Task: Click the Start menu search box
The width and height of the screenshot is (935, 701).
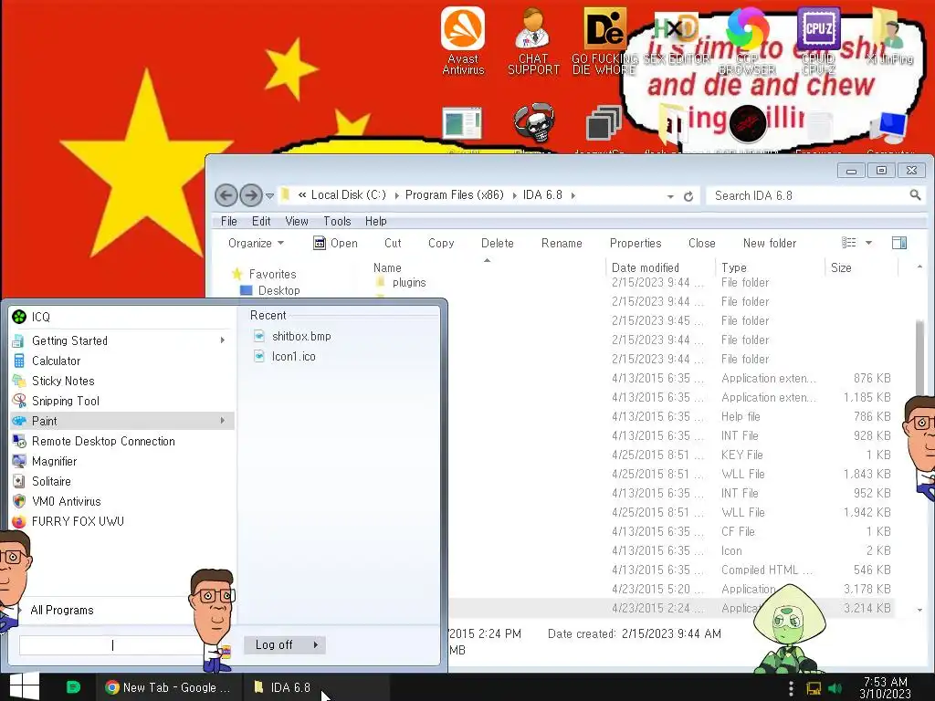Action: point(110,645)
